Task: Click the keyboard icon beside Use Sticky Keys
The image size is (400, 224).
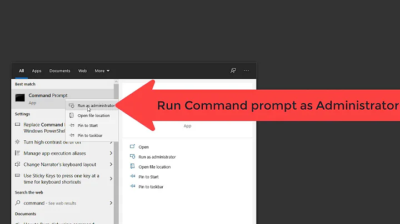Action: pyautogui.click(x=17, y=175)
